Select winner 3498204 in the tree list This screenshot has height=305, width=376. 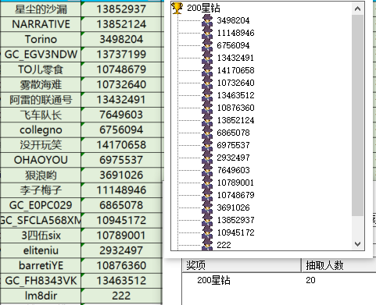point(233,20)
